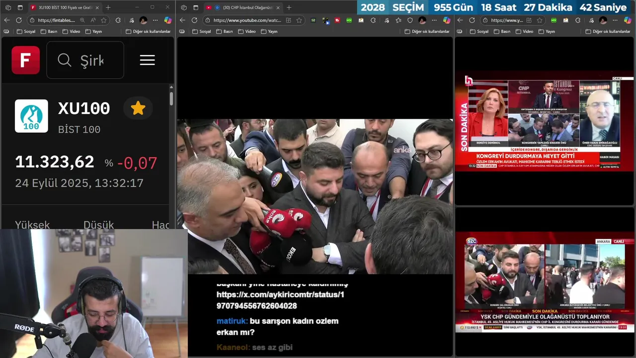Expand Sosyal bookmark folder in Fintables window

(x=26, y=31)
